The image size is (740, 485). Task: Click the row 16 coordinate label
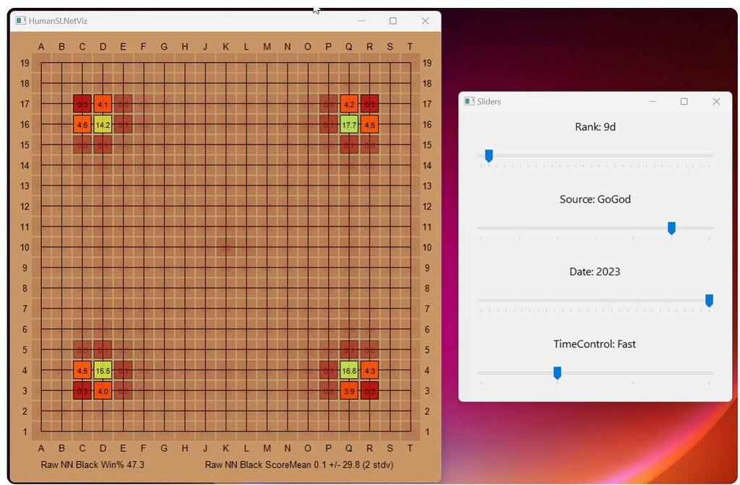(x=24, y=124)
